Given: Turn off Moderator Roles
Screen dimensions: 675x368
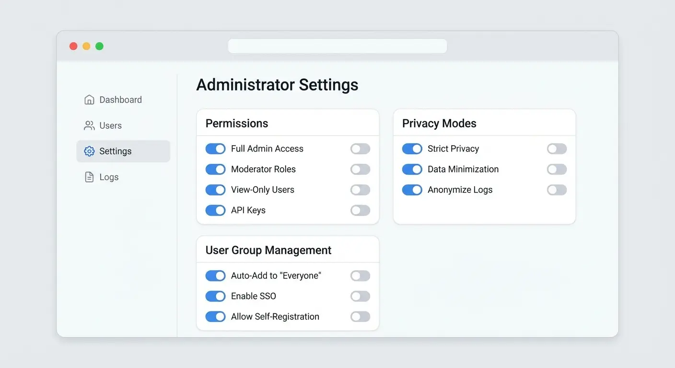Looking at the screenshot, I should (x=215, y=169).
